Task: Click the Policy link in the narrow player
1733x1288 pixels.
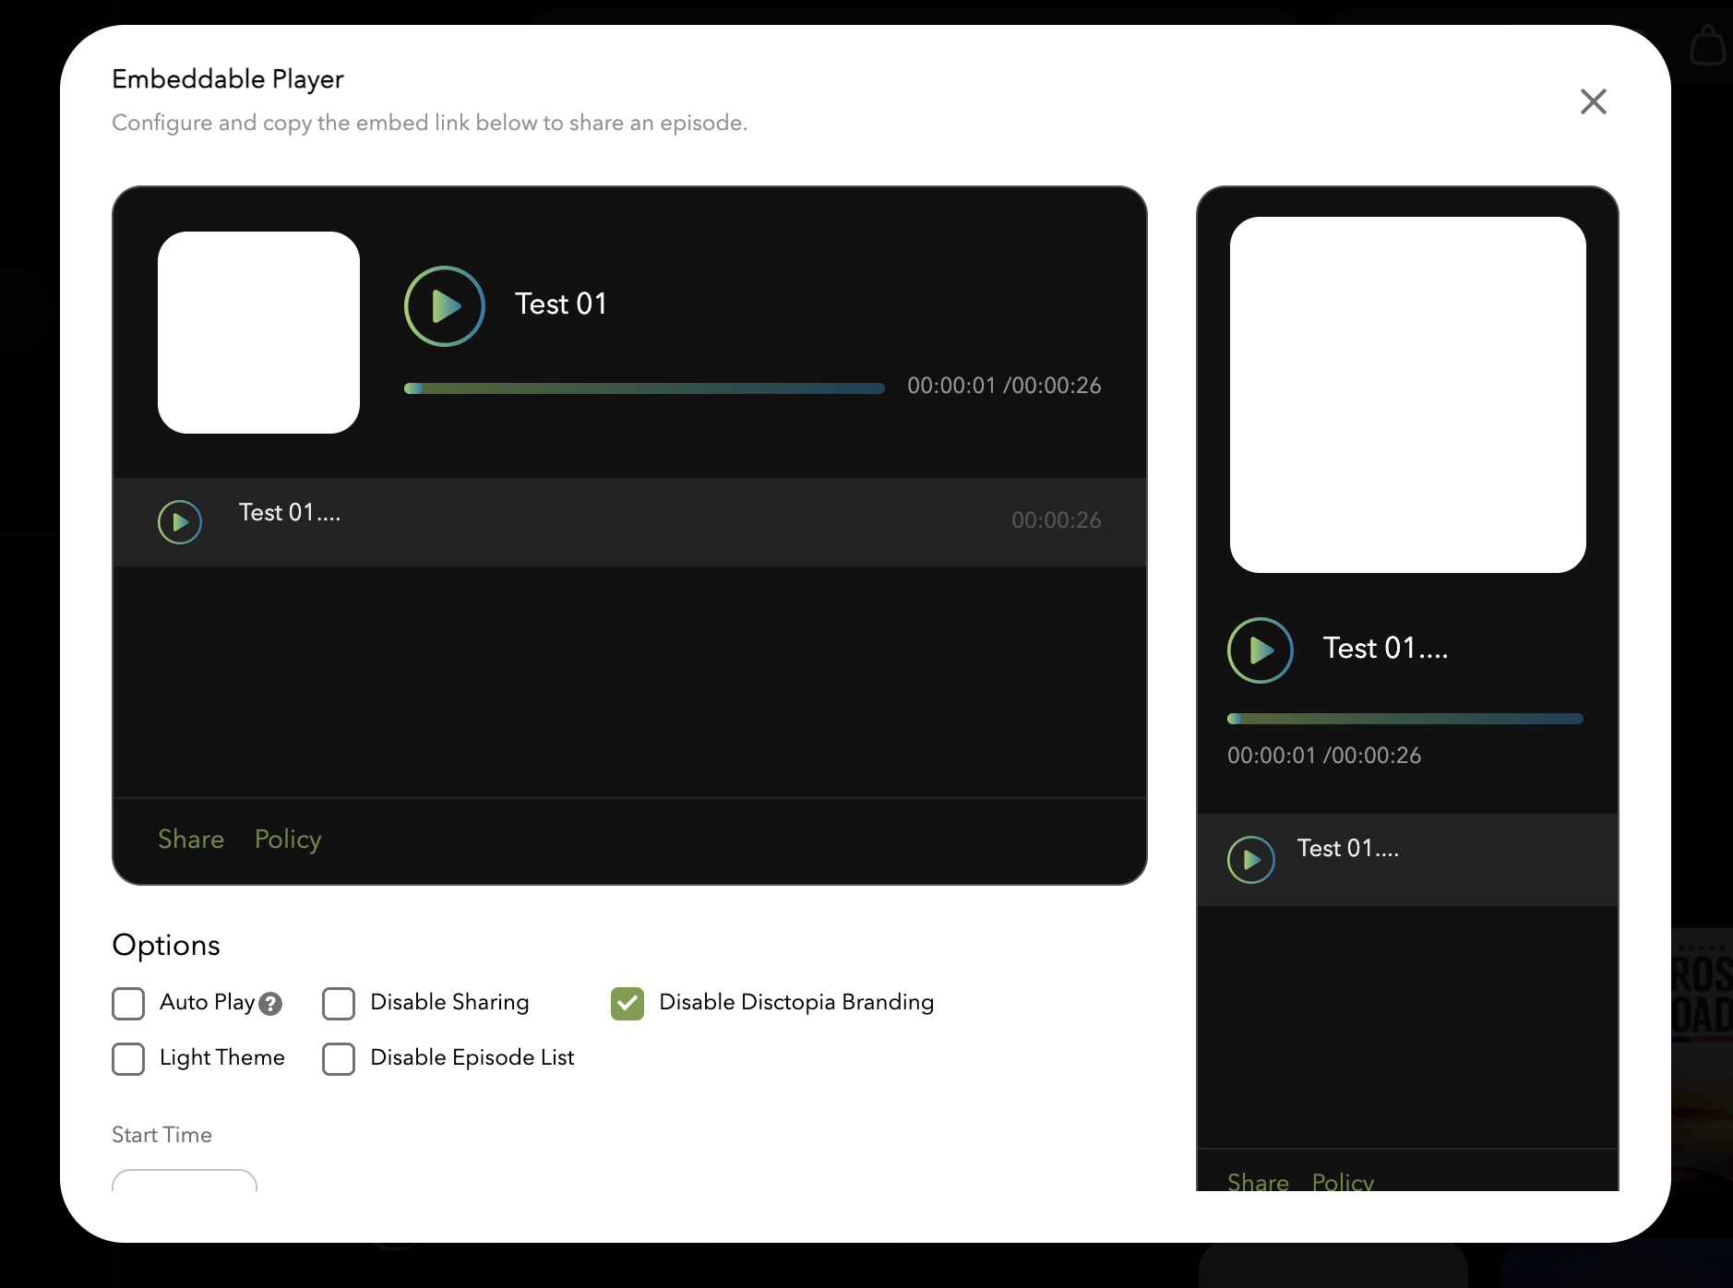Action: (x=1343, y=1181)
